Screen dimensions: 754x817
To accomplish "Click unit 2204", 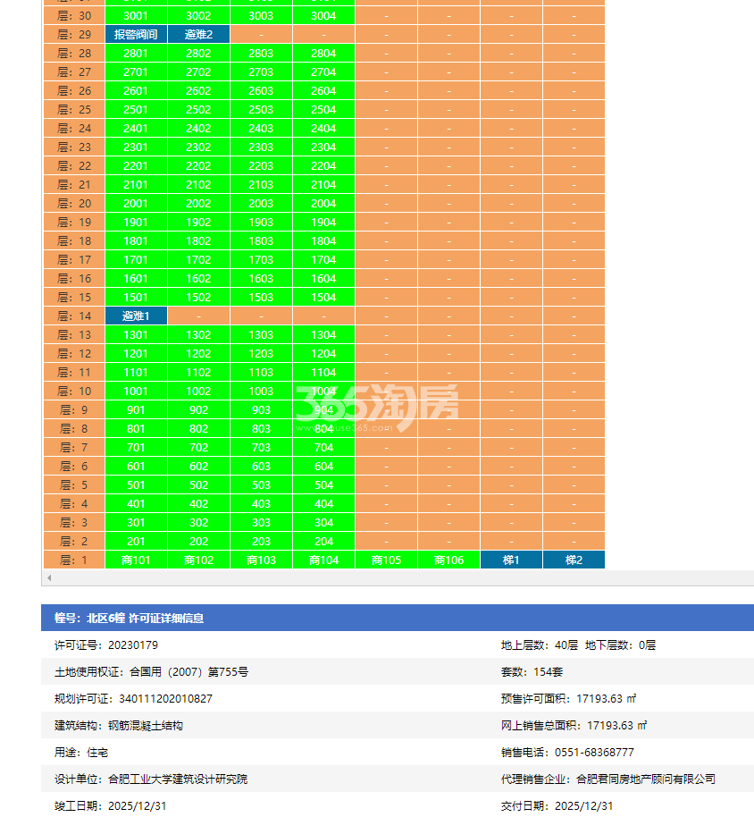I will 324,165.
